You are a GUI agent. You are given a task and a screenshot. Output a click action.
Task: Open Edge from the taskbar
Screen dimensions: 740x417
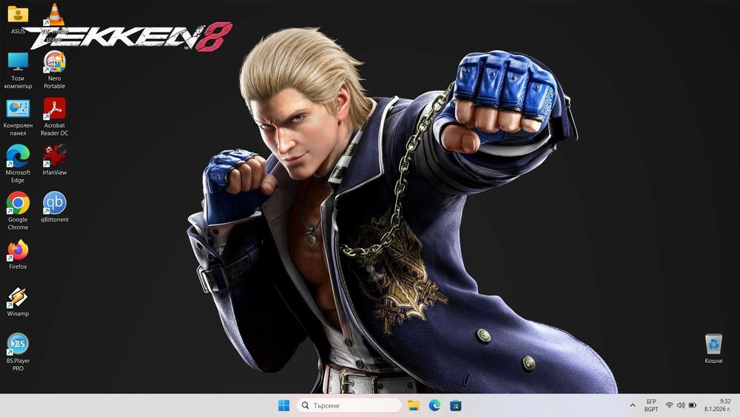pyautogui.click(x=434, y=405)
